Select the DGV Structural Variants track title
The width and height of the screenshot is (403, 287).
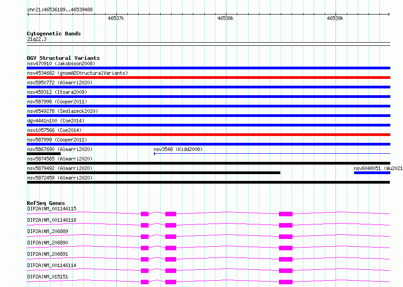pyautogui.click(x=63, y=58)
